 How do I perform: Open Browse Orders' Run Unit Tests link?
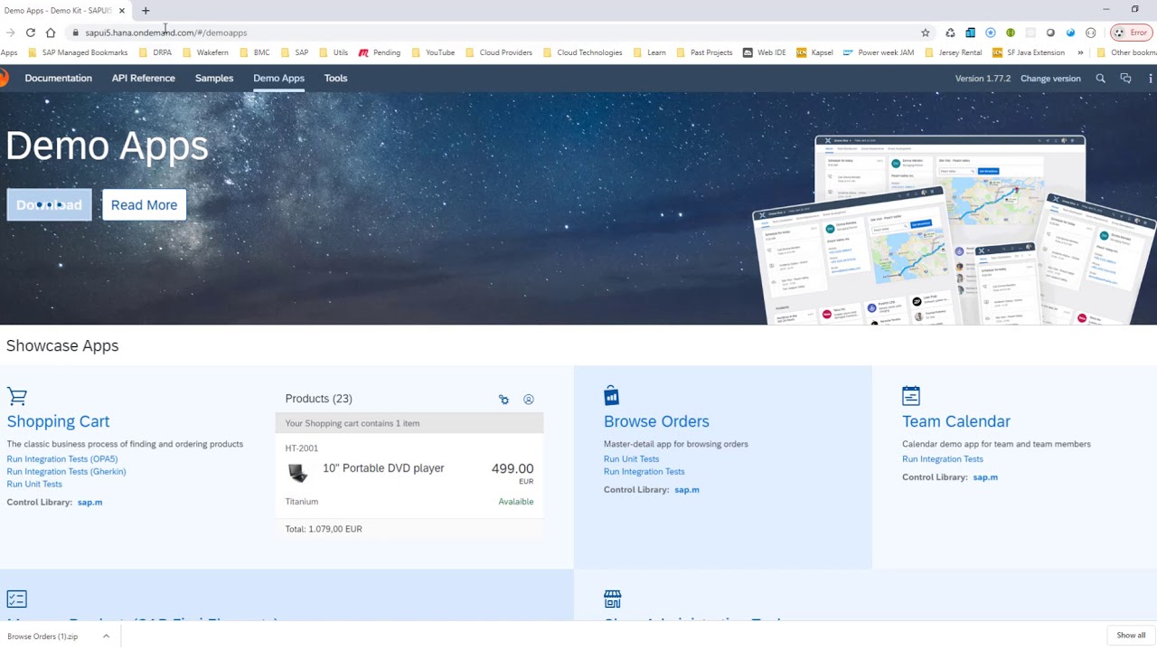point(631,459)
